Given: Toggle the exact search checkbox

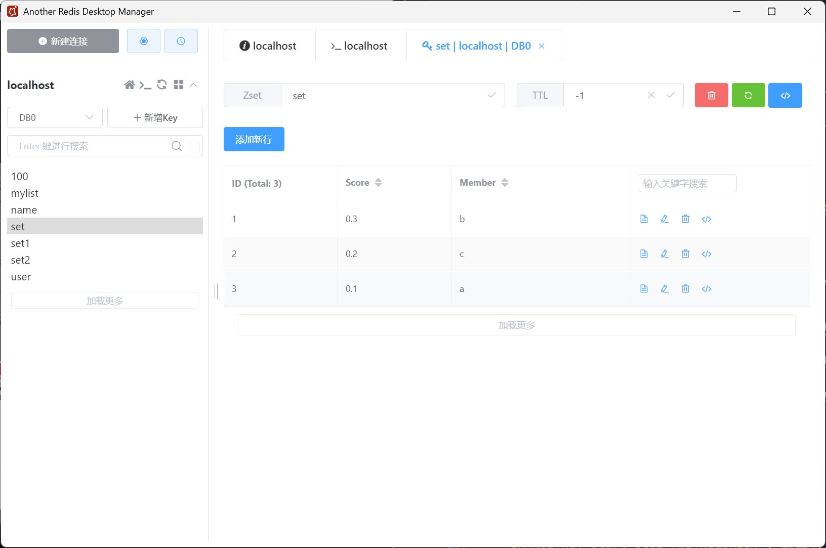Looking at the screenshot, I should [194, 147].
